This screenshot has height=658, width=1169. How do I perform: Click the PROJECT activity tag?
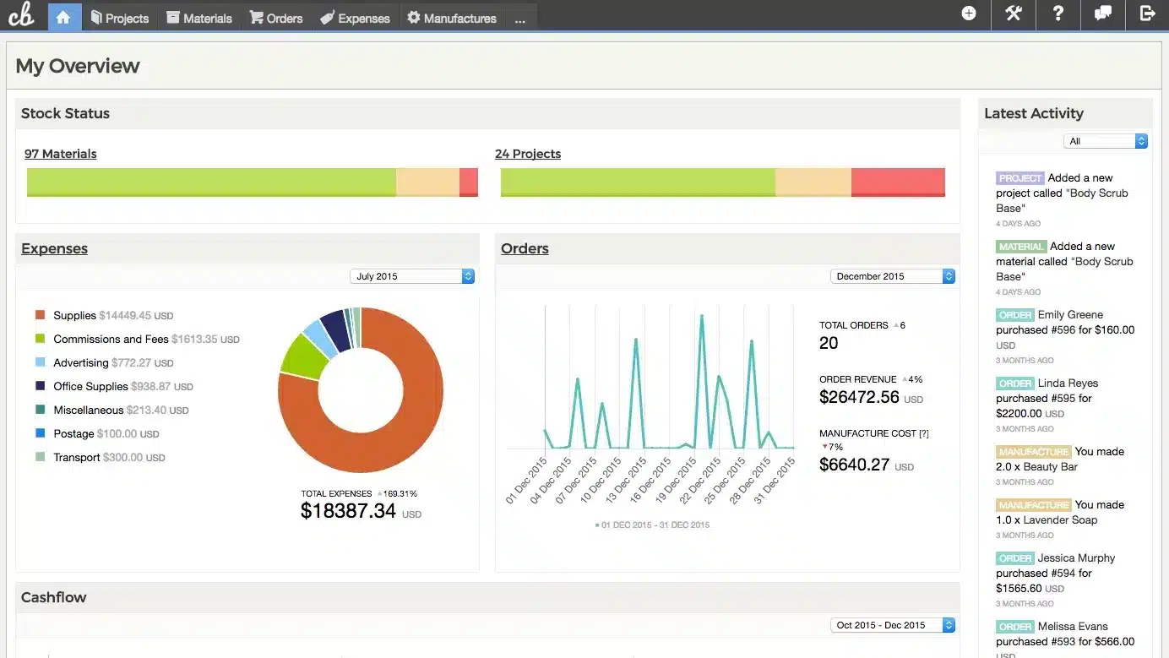click(1020, 178)
